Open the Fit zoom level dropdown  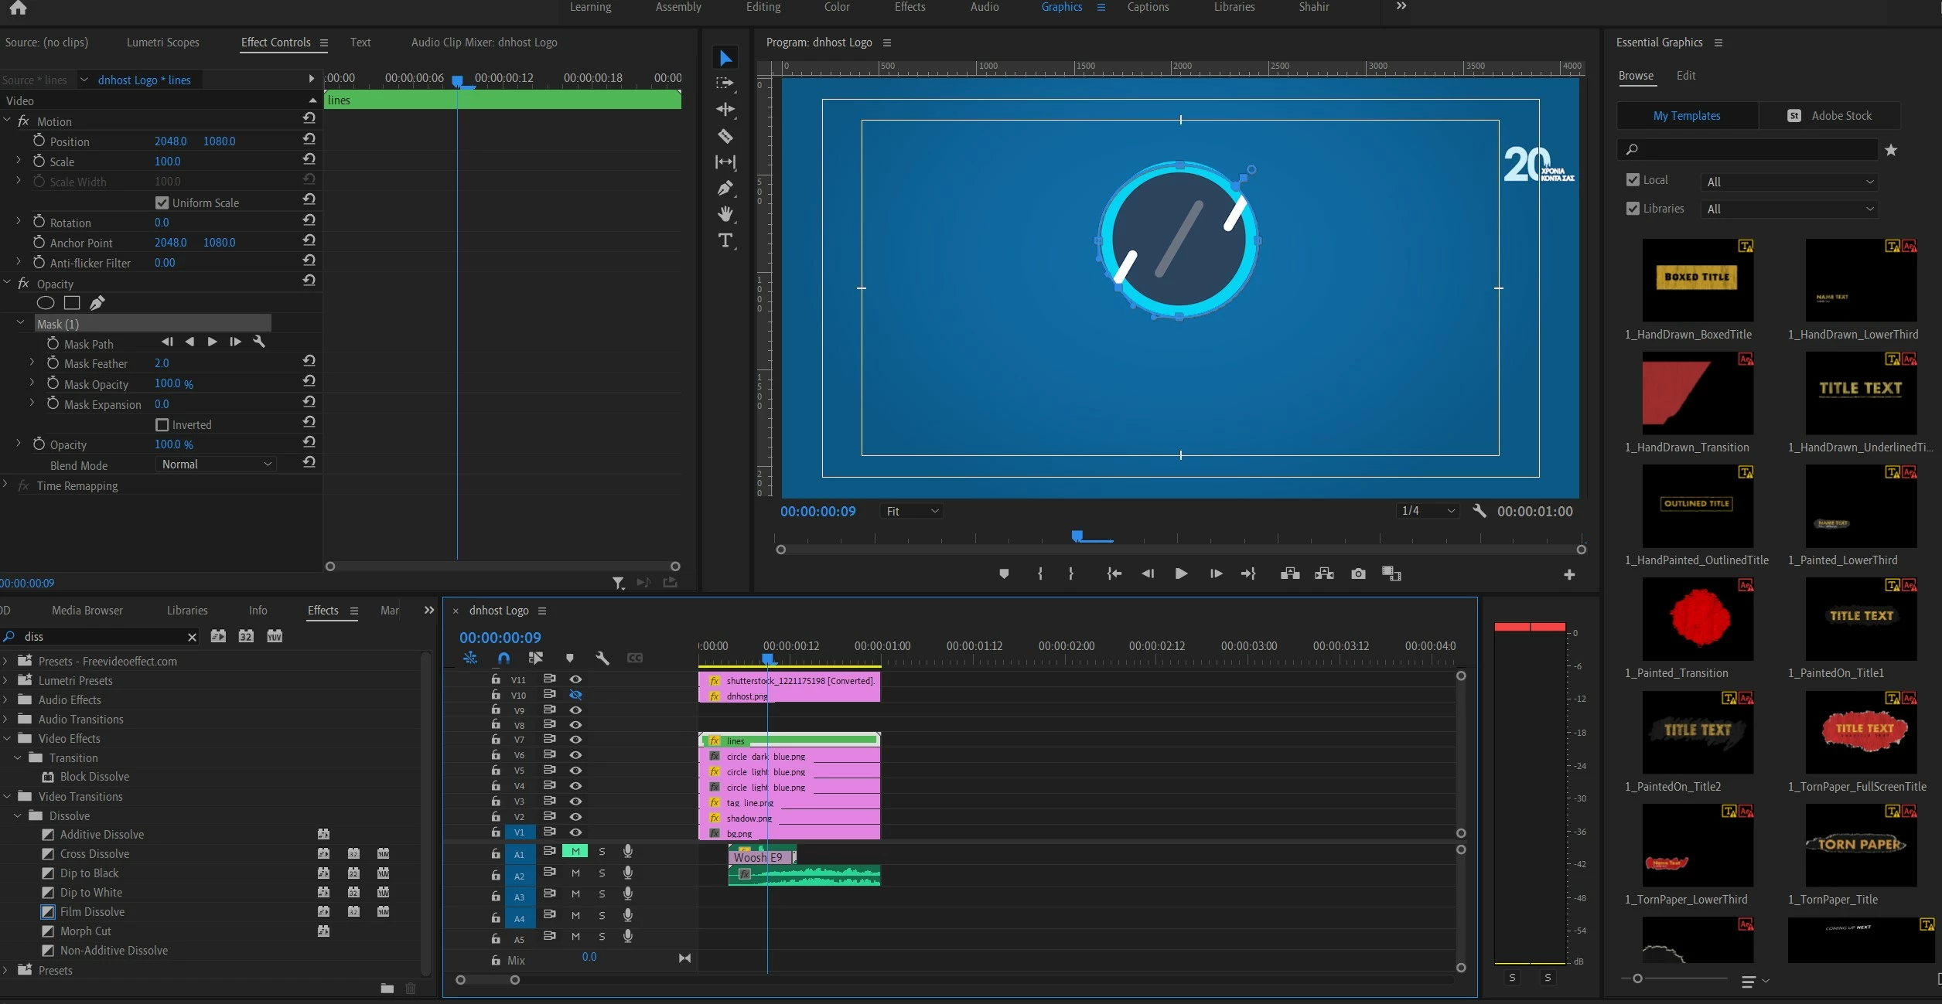pos(911,511)
